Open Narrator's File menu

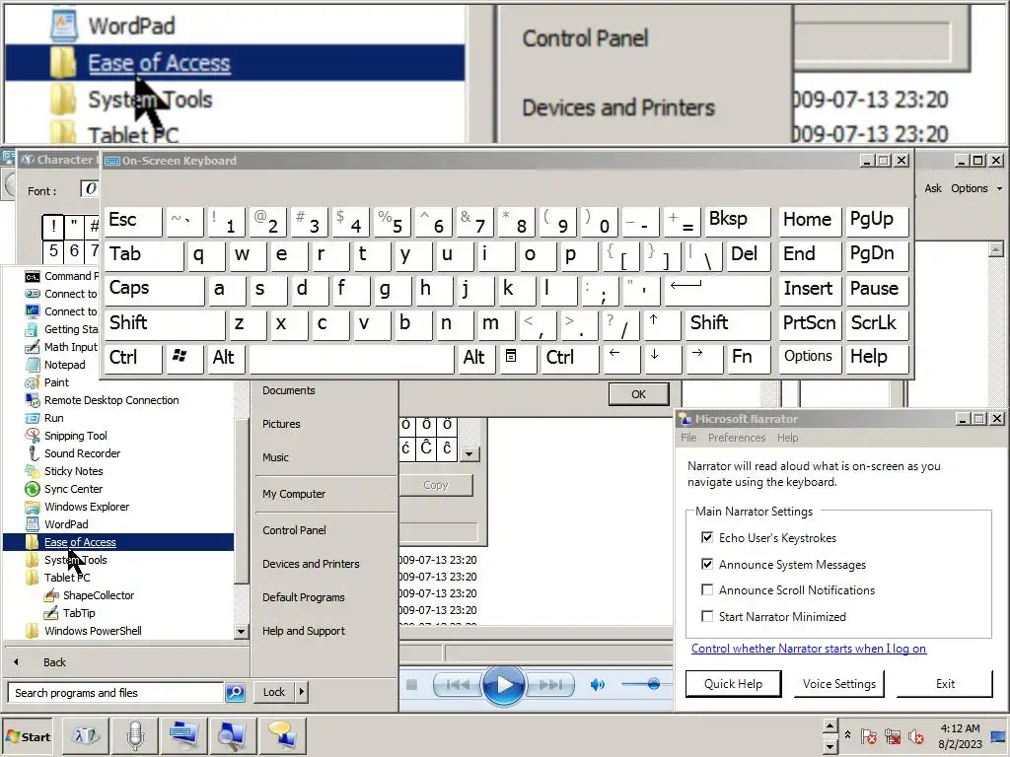pyautogui.click(x=688, y=438)
